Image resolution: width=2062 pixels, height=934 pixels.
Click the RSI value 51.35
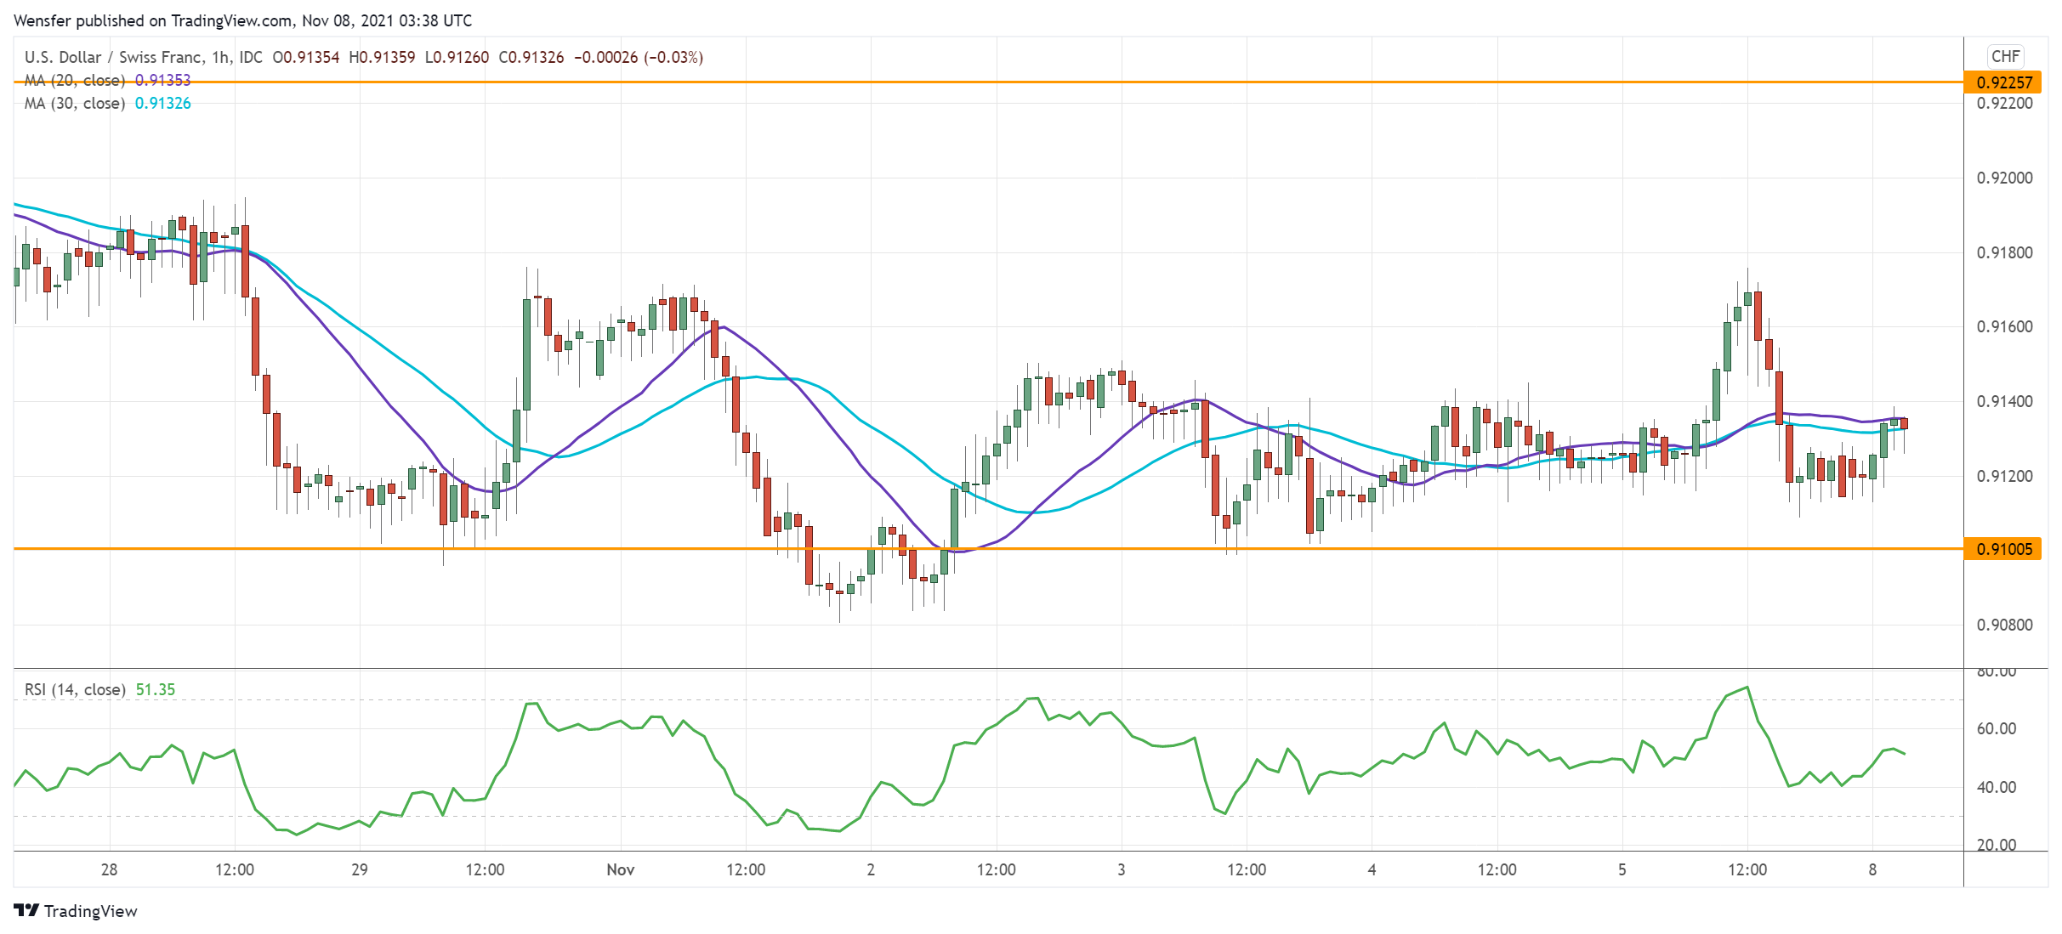[156, 689]
